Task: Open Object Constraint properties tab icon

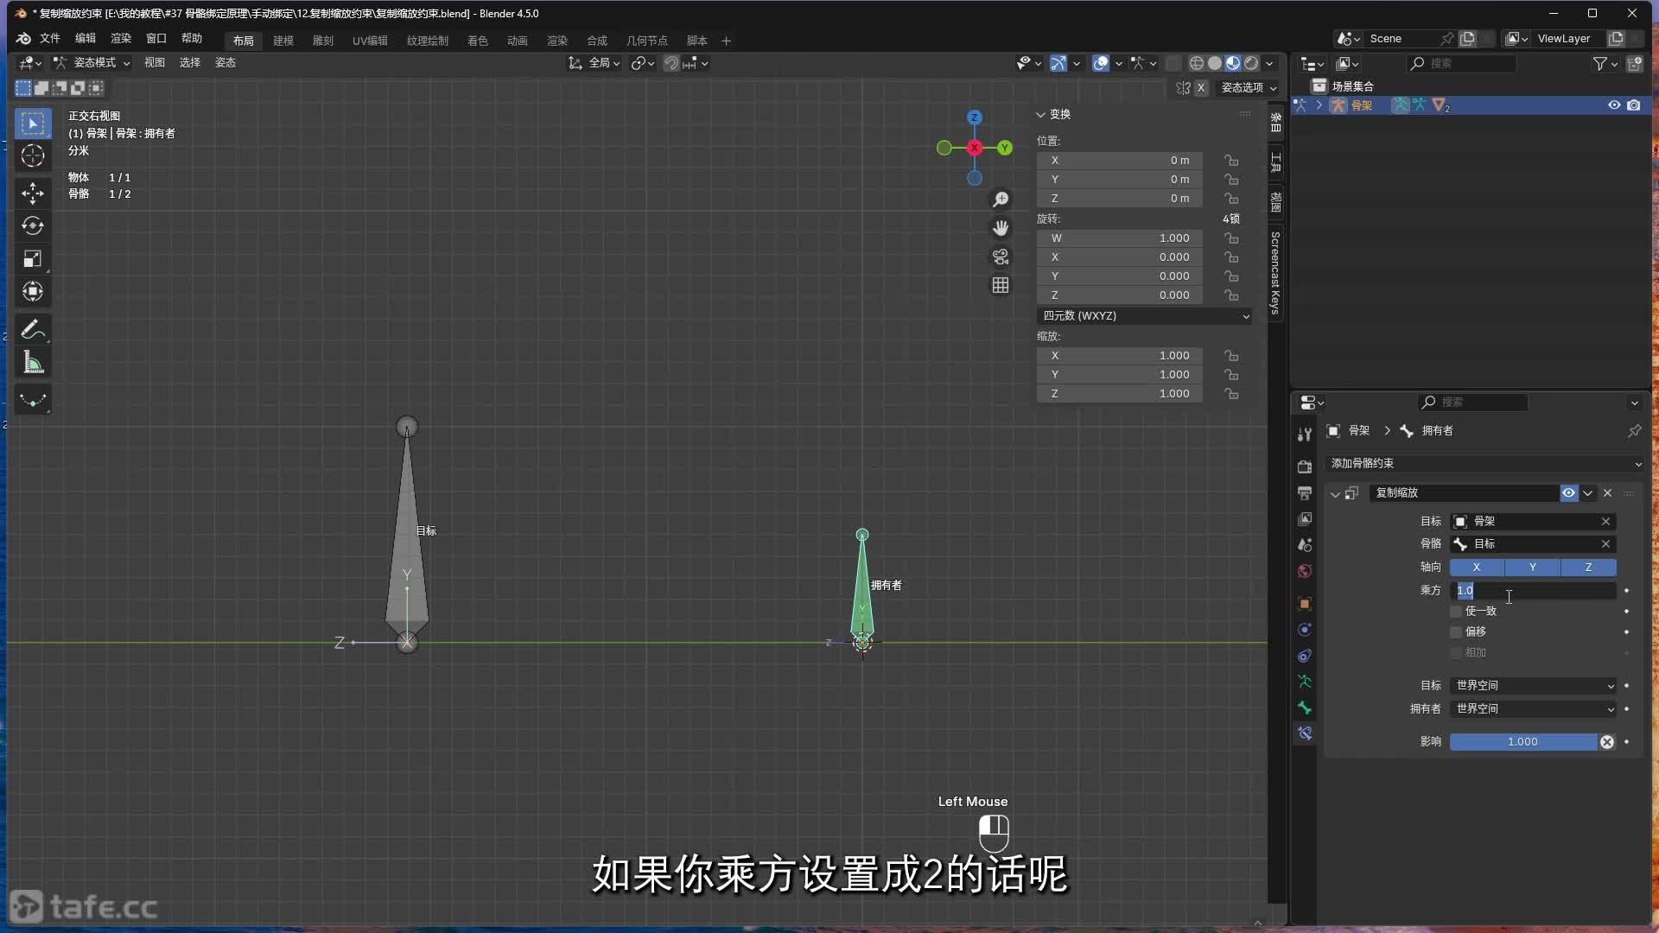Action: (x=1305, y=655)
